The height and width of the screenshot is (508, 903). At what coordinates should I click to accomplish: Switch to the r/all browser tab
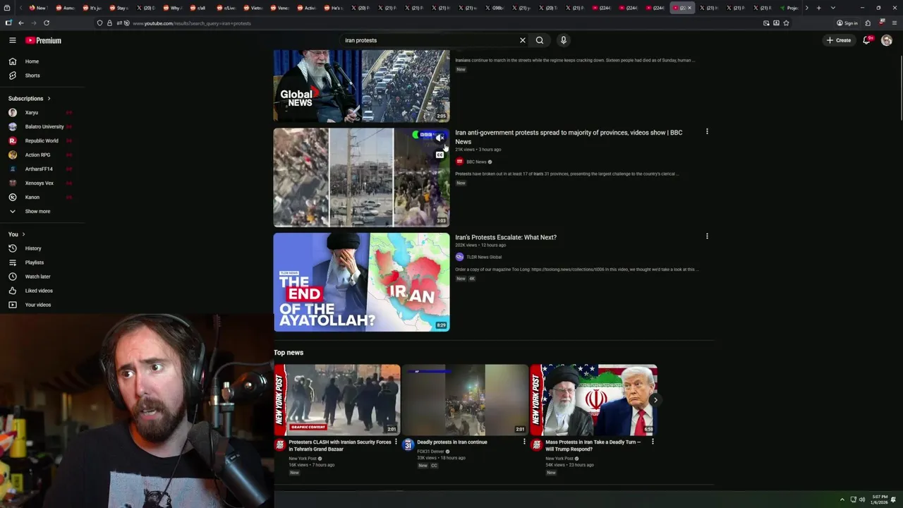201,8
